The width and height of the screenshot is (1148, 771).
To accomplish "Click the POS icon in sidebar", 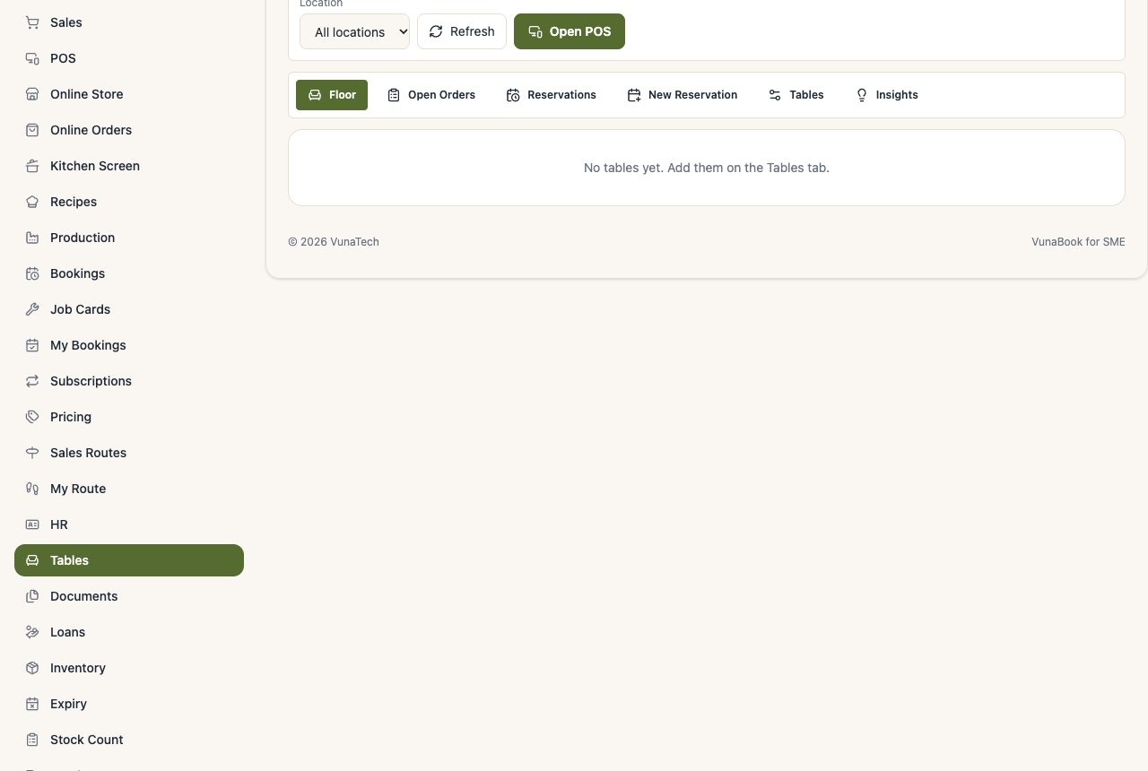I will 32,58.
